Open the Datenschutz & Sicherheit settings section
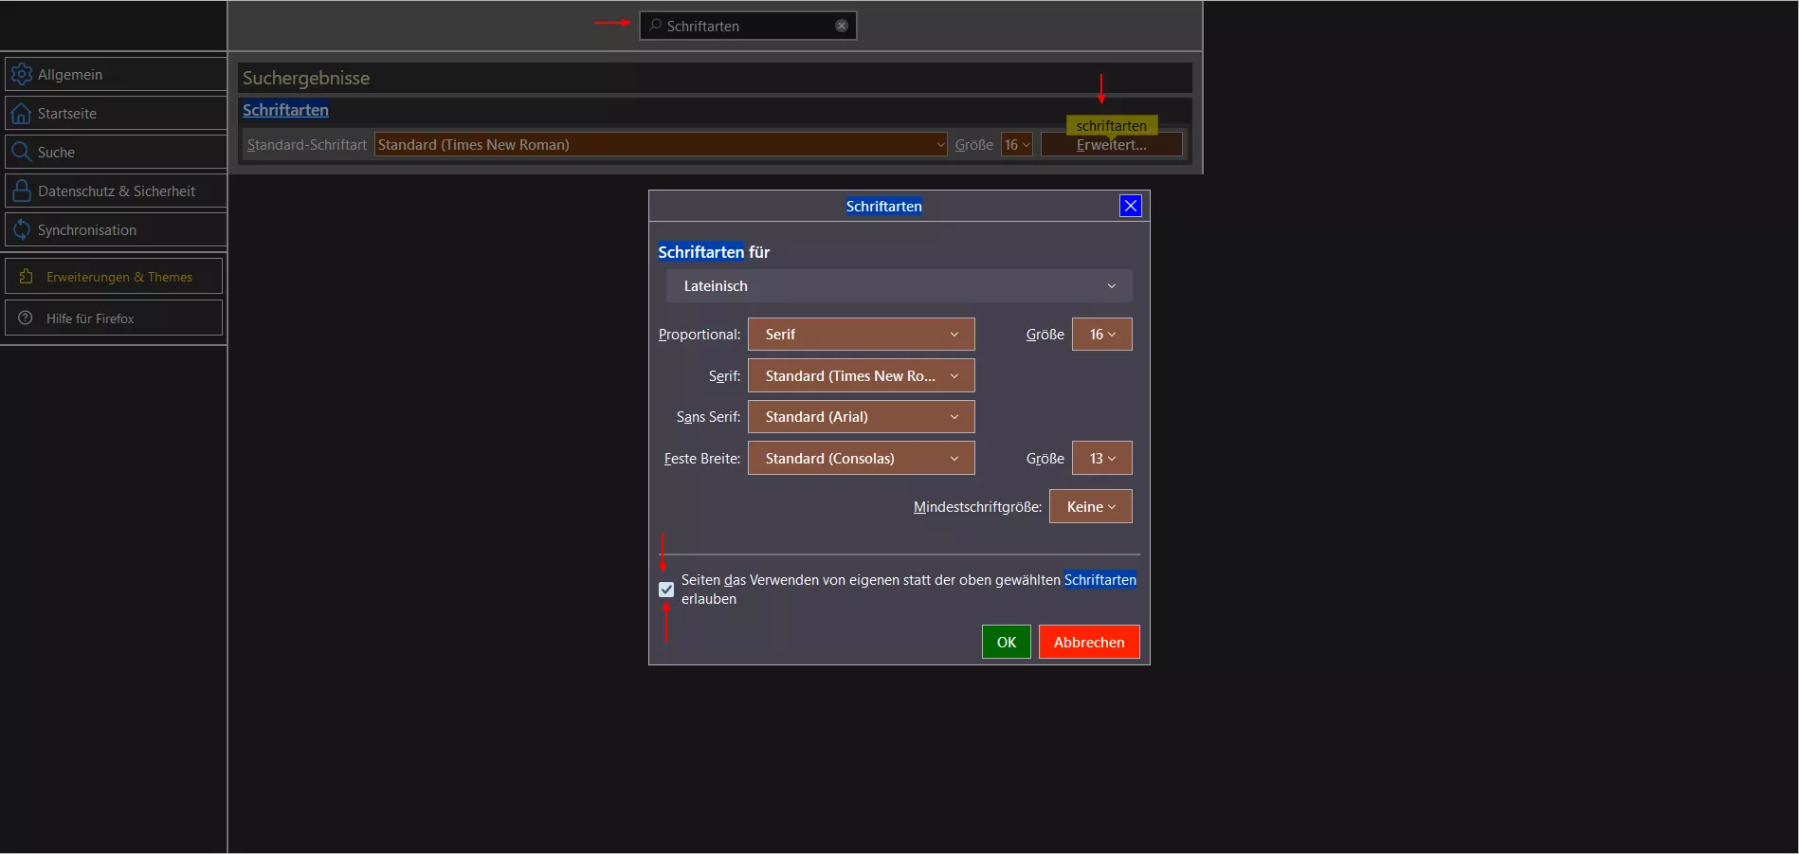1799x854 pixels. pos(116,191)
